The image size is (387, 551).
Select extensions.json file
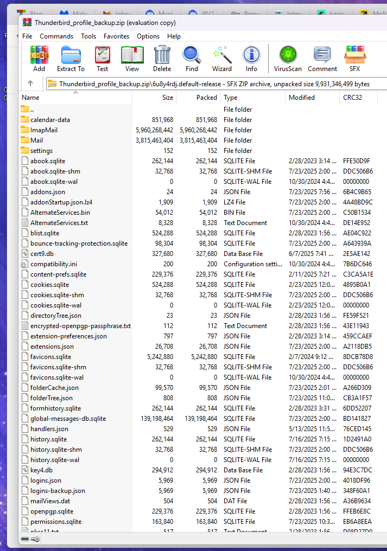pos(48,346)
